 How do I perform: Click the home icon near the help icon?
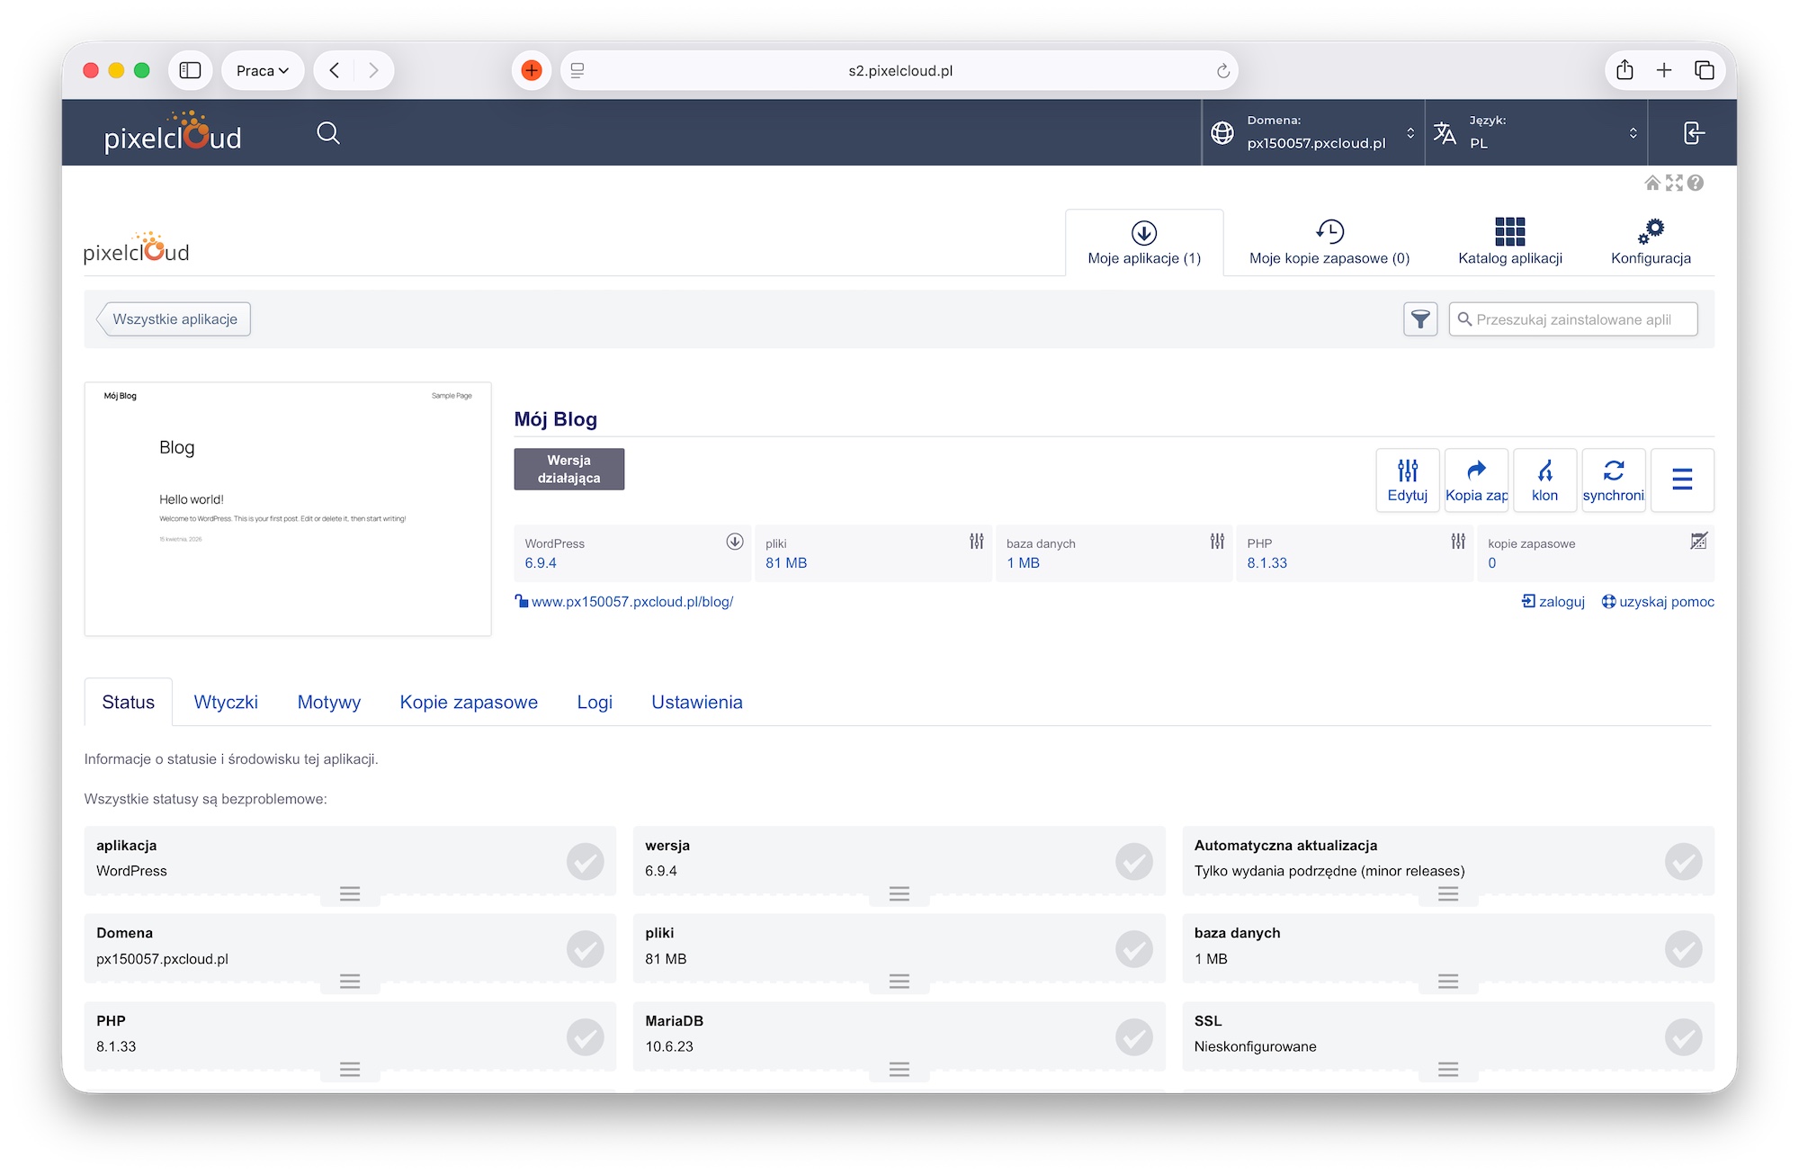[1652, 184]
